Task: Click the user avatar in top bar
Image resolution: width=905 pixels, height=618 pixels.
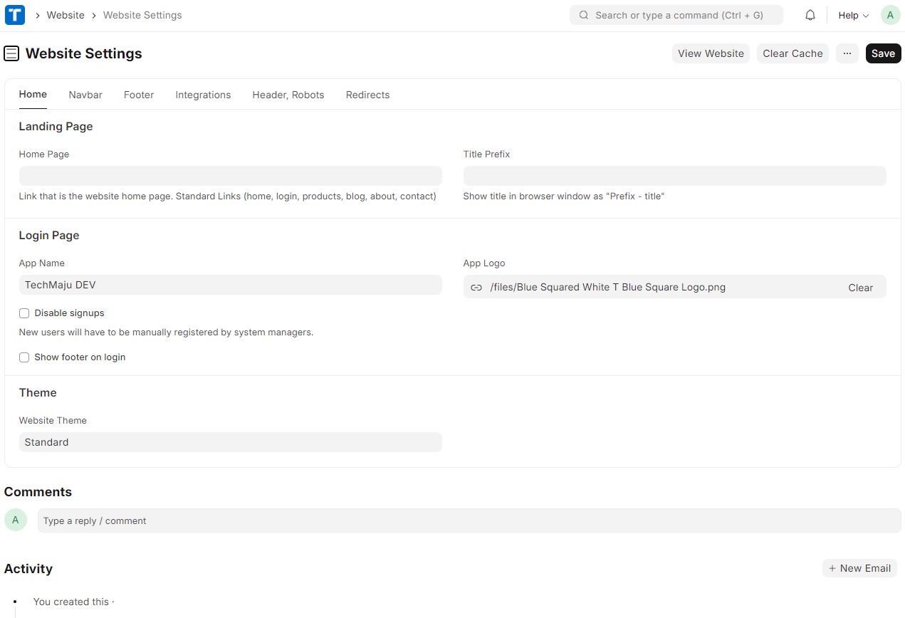Action: (x=890, y=15)
